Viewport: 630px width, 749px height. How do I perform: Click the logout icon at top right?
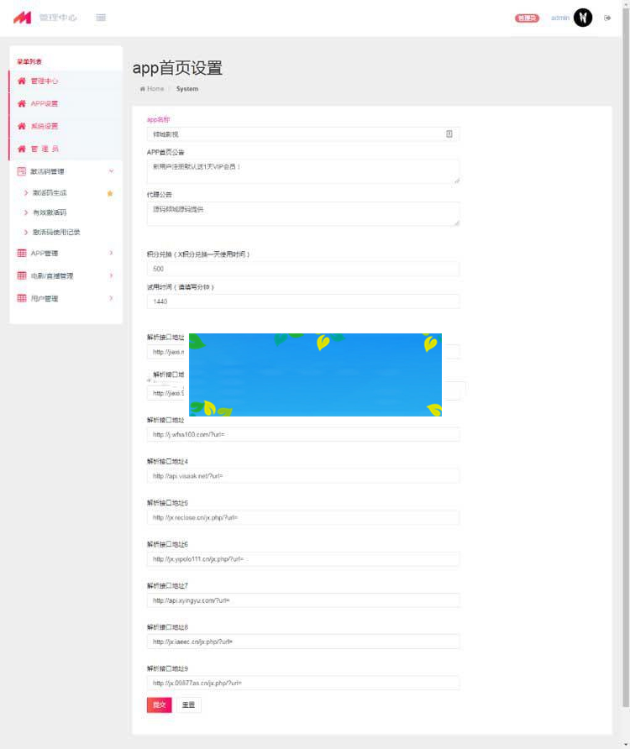pos(607,18)
